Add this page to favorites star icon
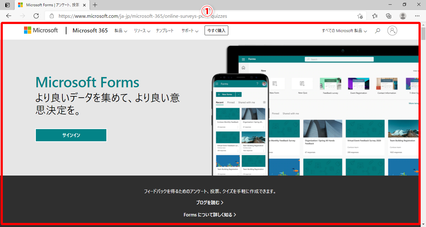This screenshot has width=426, height=227. click(x=360, y=16)
